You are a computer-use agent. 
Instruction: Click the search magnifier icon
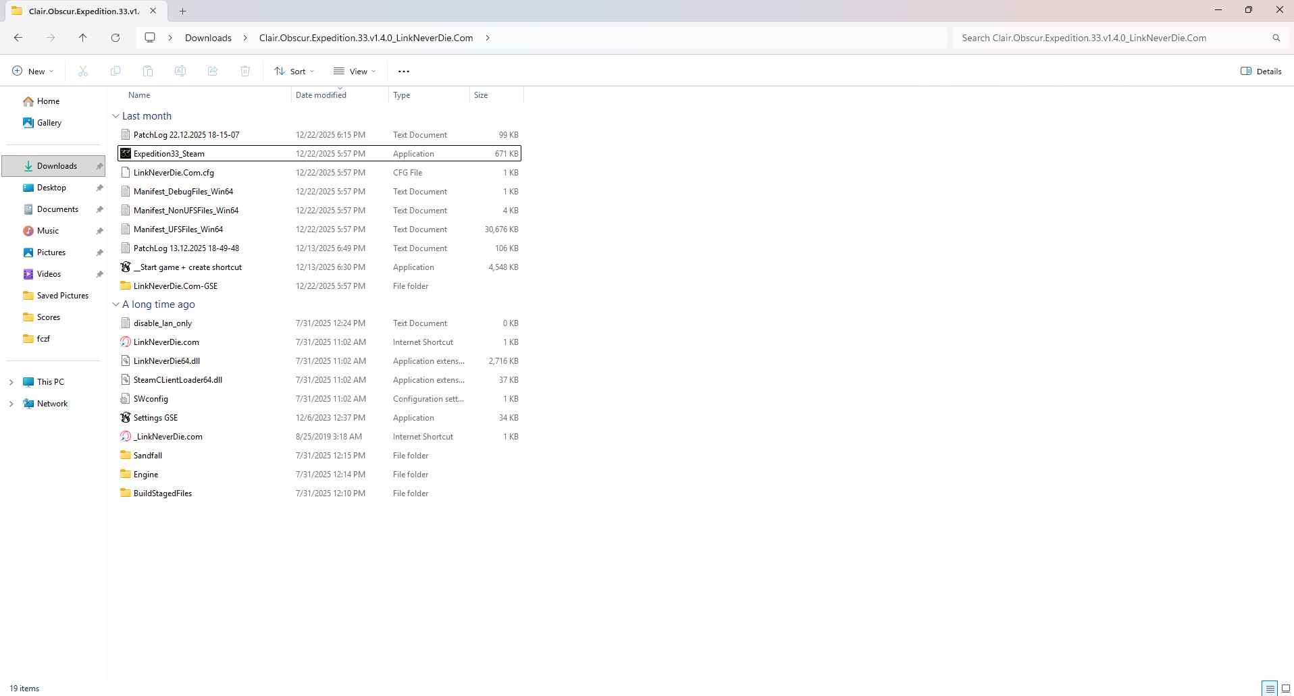1276,38
